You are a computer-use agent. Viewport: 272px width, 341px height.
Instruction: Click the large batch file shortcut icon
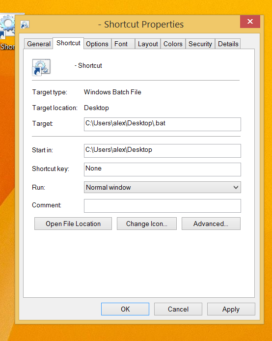point(41,67)
